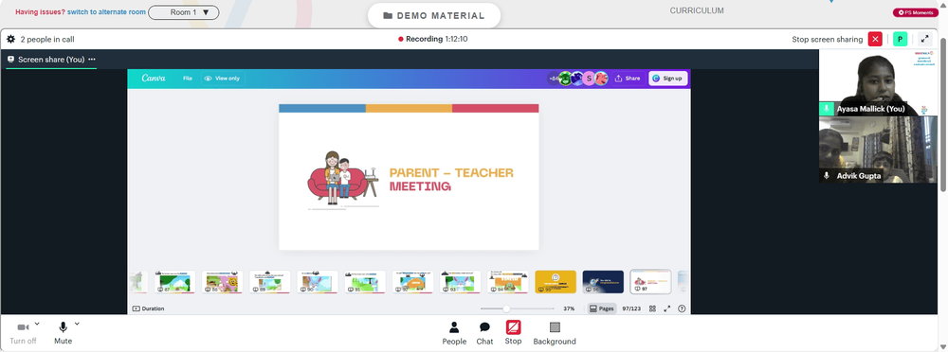Viewport: 948px width, 352px height.
Task: Click the Canva logo in shared screen
Action: pos(154,79)
